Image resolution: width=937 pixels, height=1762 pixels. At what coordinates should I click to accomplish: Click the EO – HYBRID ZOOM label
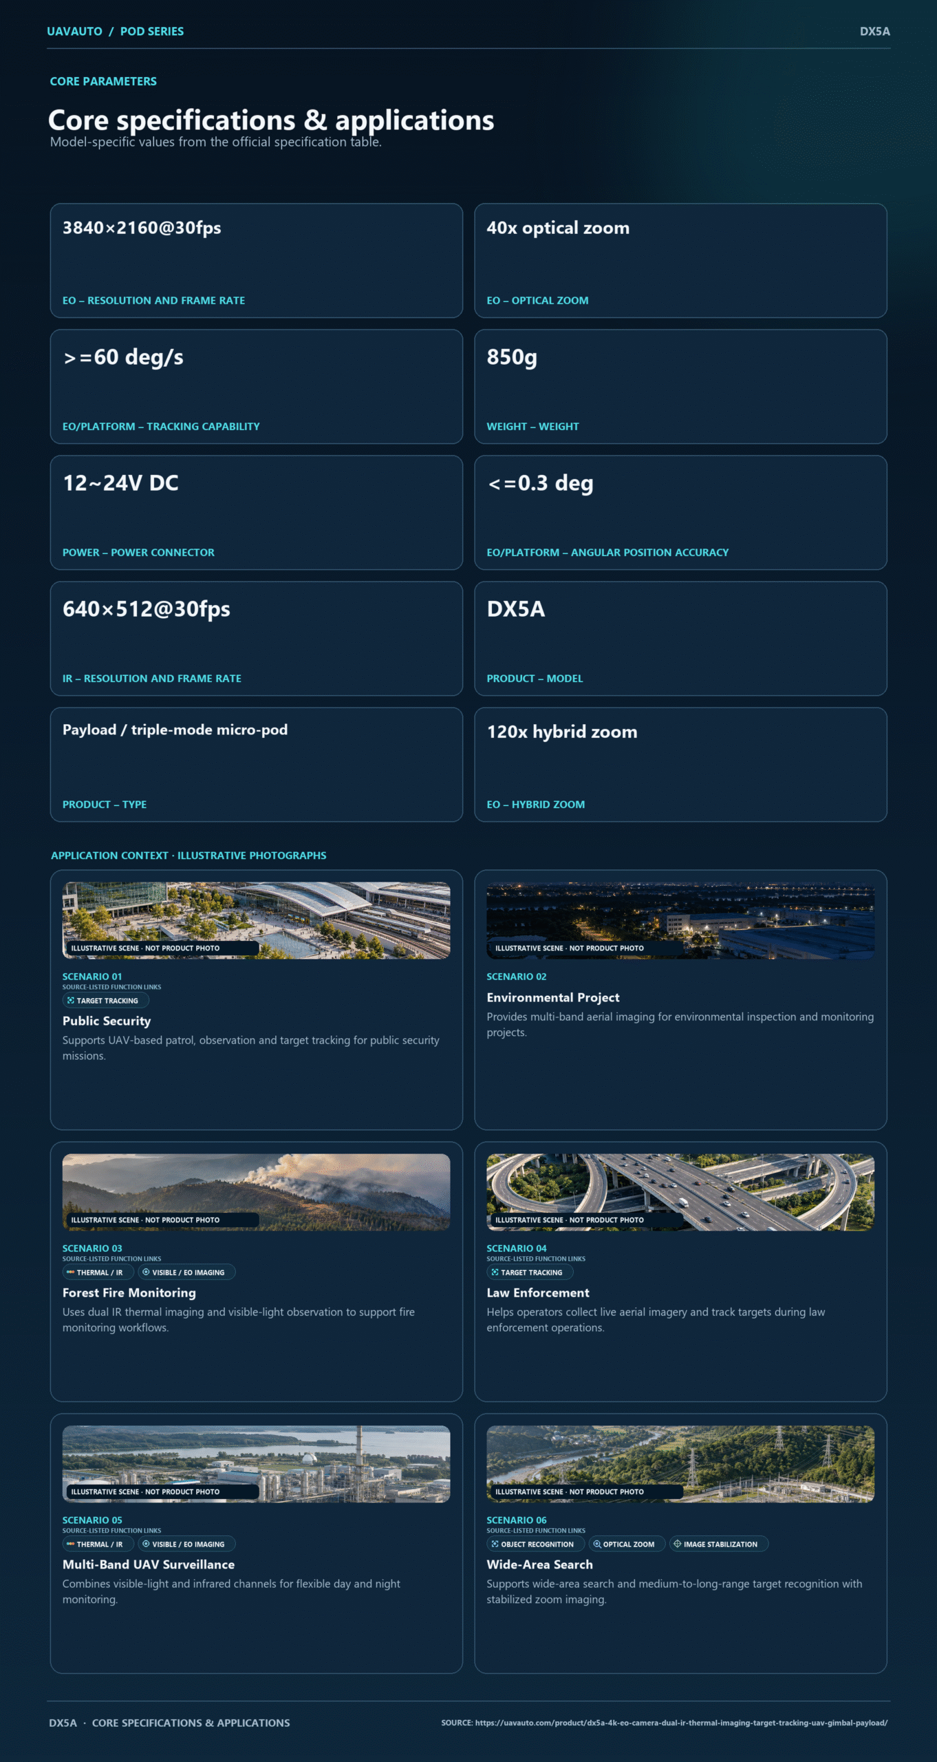click(536, 805)
